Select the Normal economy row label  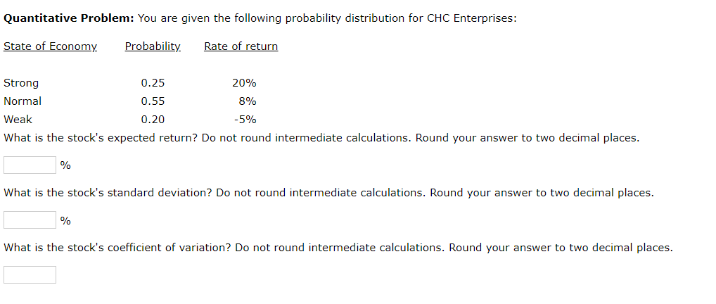tap(23, 101)
